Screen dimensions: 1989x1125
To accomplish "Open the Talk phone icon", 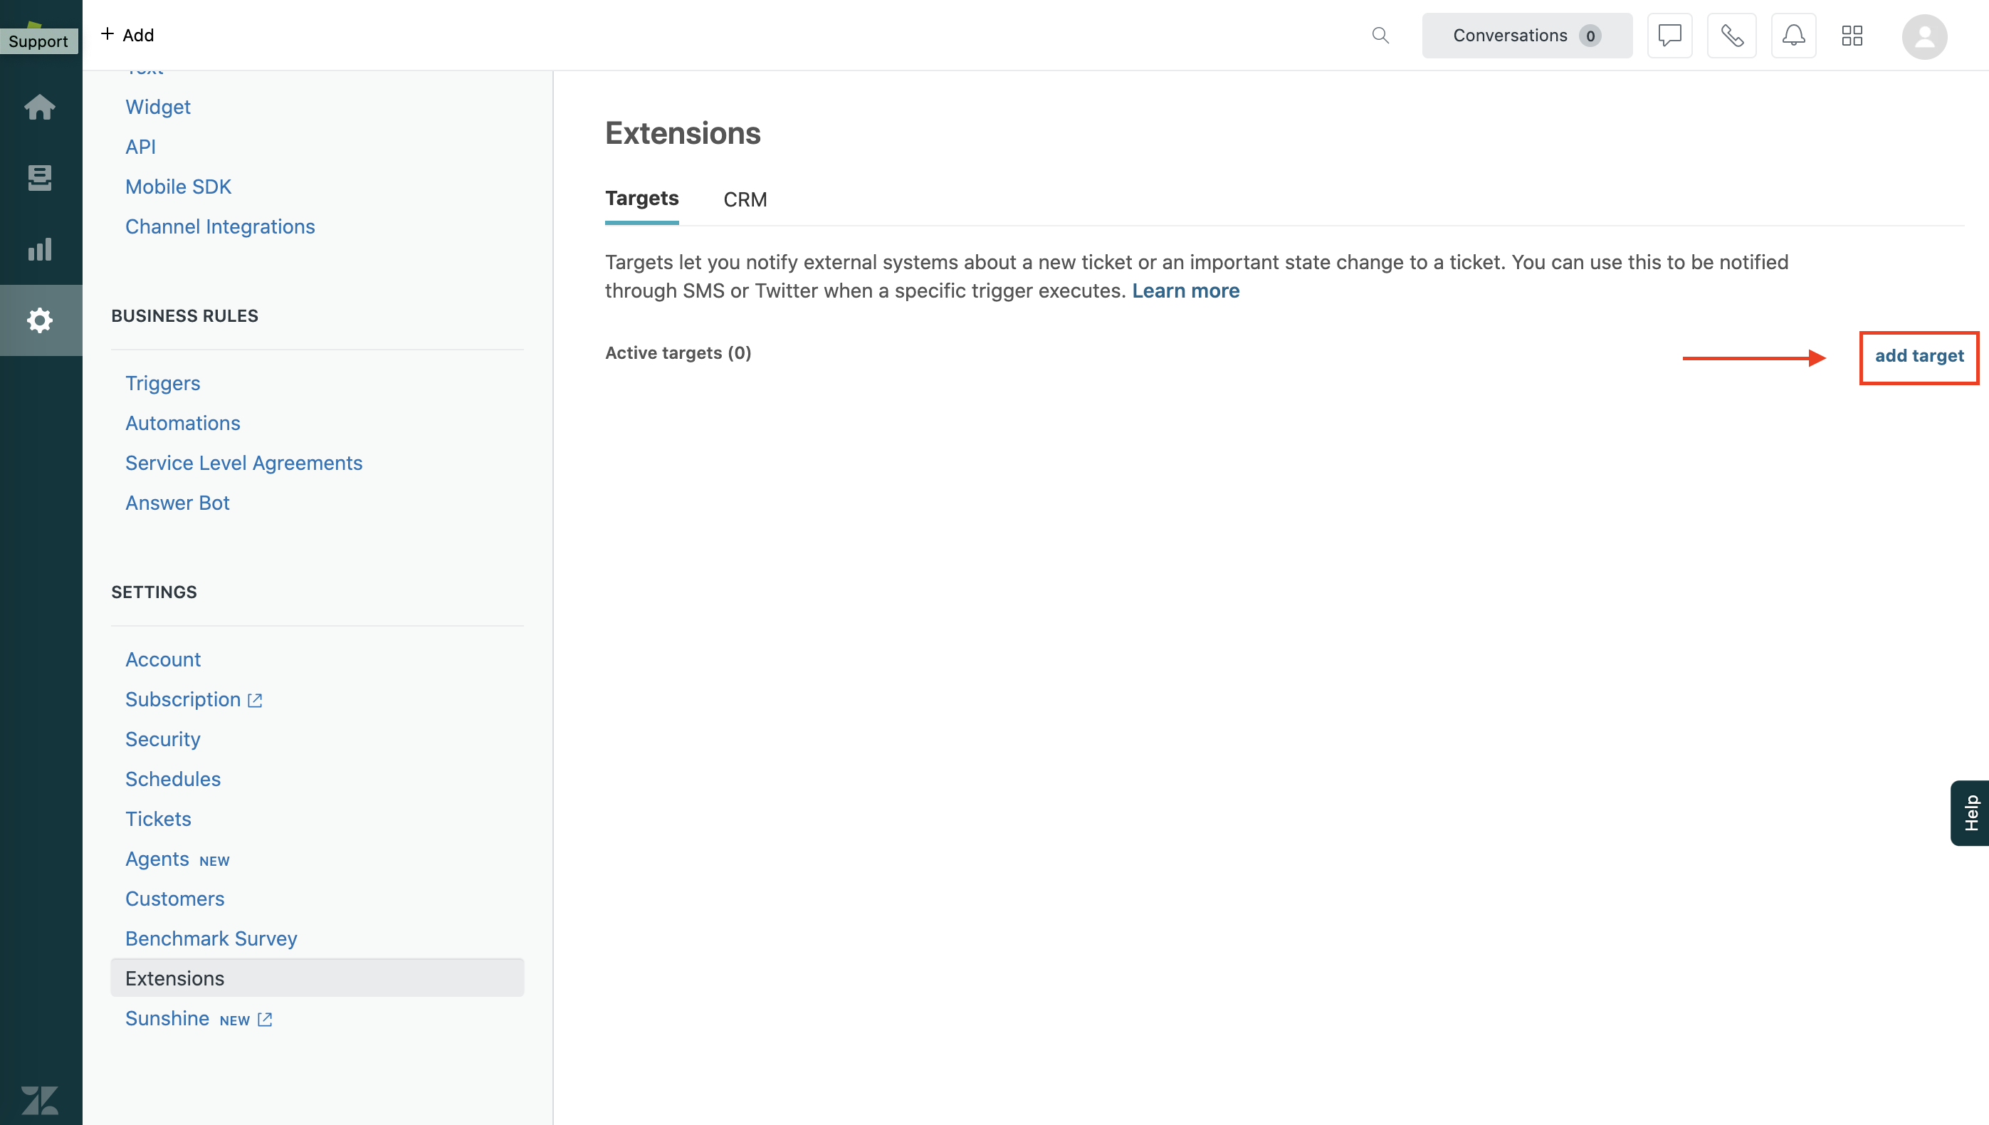I will pyautogui.click(x=1732, y=36).
